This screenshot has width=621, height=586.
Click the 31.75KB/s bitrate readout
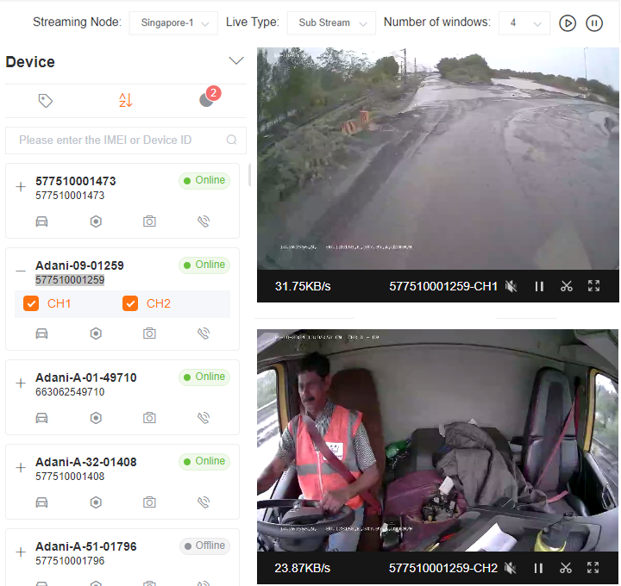tap(303, 286)
